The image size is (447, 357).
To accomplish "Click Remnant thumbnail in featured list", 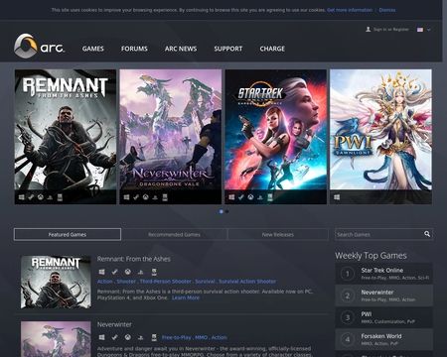I will click(56, 282).
